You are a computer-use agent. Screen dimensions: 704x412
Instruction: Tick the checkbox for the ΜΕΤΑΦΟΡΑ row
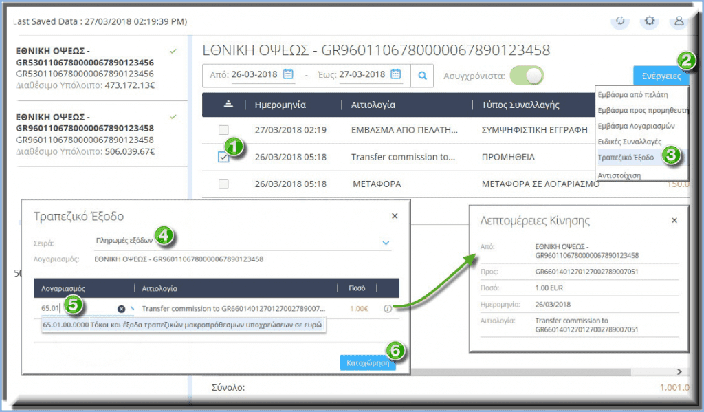click(223, 184)
